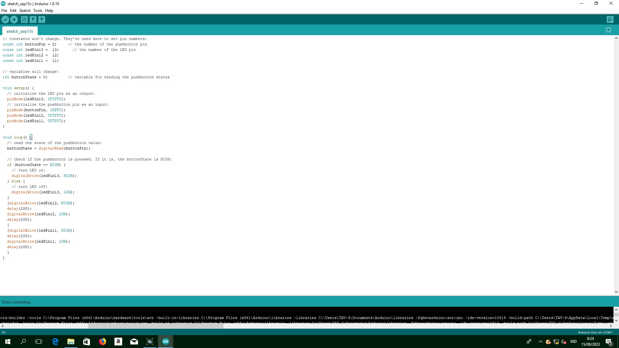619x348 pixels.
Task: Click the Verify sketch checkmark button
Action: (x=5, y=20)
